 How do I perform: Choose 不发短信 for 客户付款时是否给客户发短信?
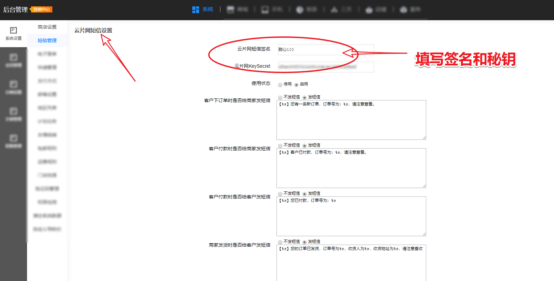280,194
